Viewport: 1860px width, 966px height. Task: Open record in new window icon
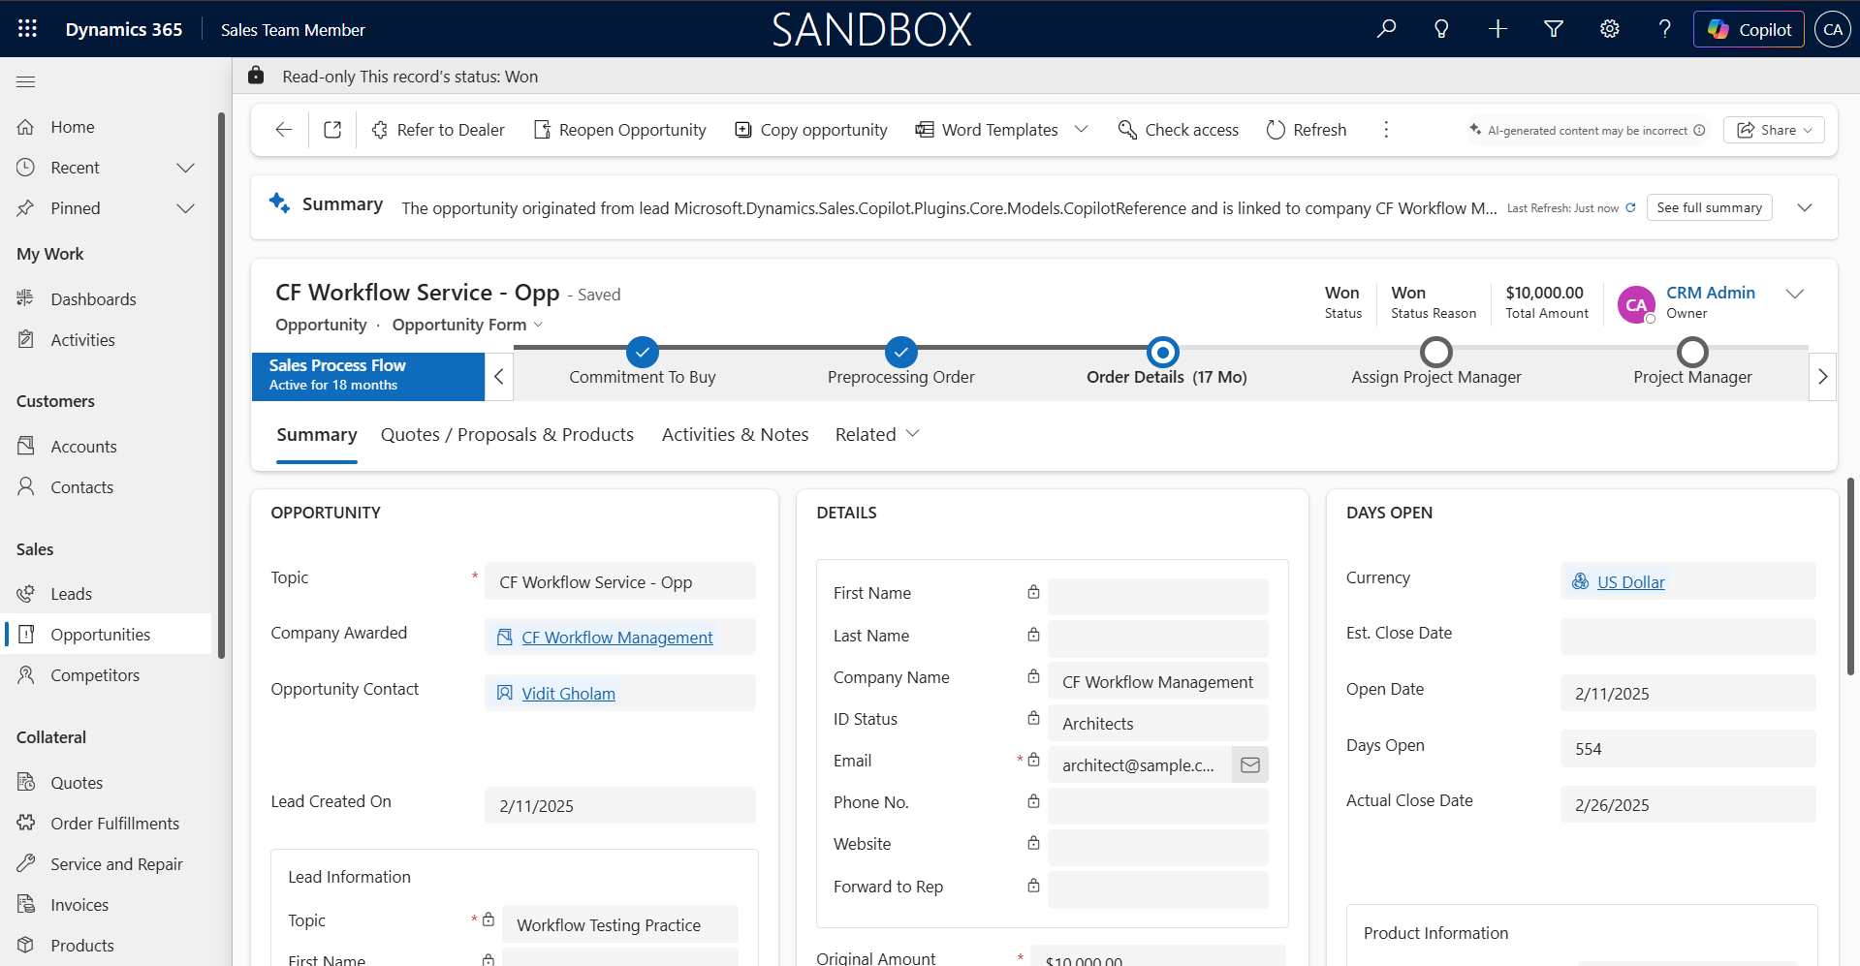pos(332,130)
